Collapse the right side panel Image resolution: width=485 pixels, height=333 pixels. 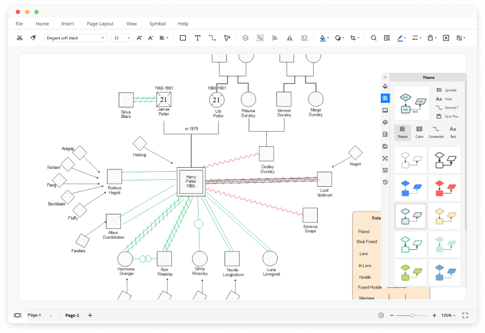tap(385, 77)
